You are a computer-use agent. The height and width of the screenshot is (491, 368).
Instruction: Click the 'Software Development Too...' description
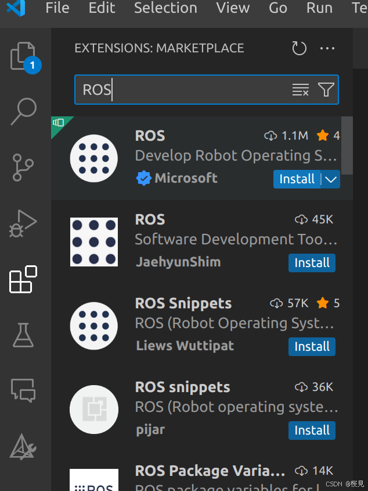236,240
